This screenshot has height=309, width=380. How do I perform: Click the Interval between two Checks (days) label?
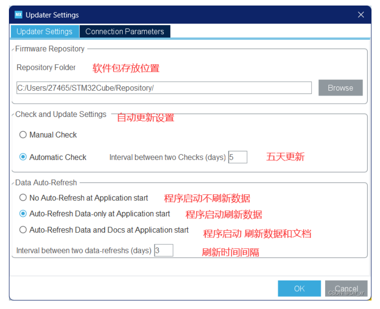click(167, 157)
